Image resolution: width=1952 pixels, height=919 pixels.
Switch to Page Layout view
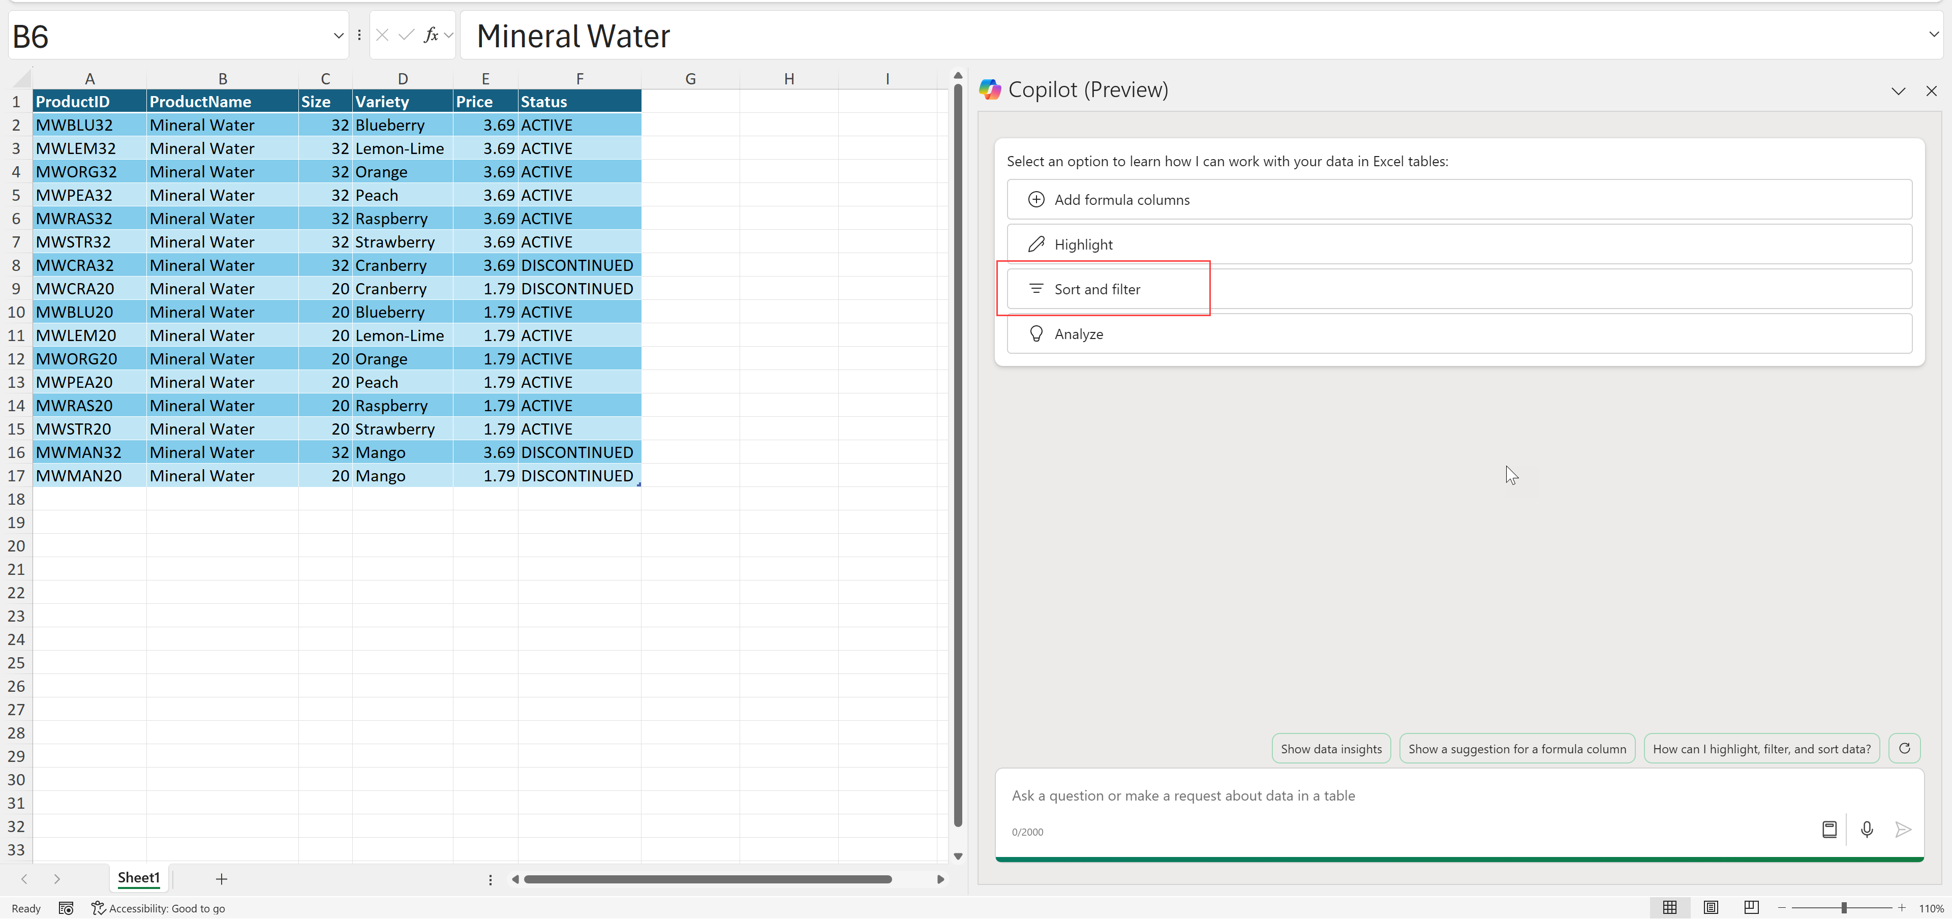[1710, 907]
